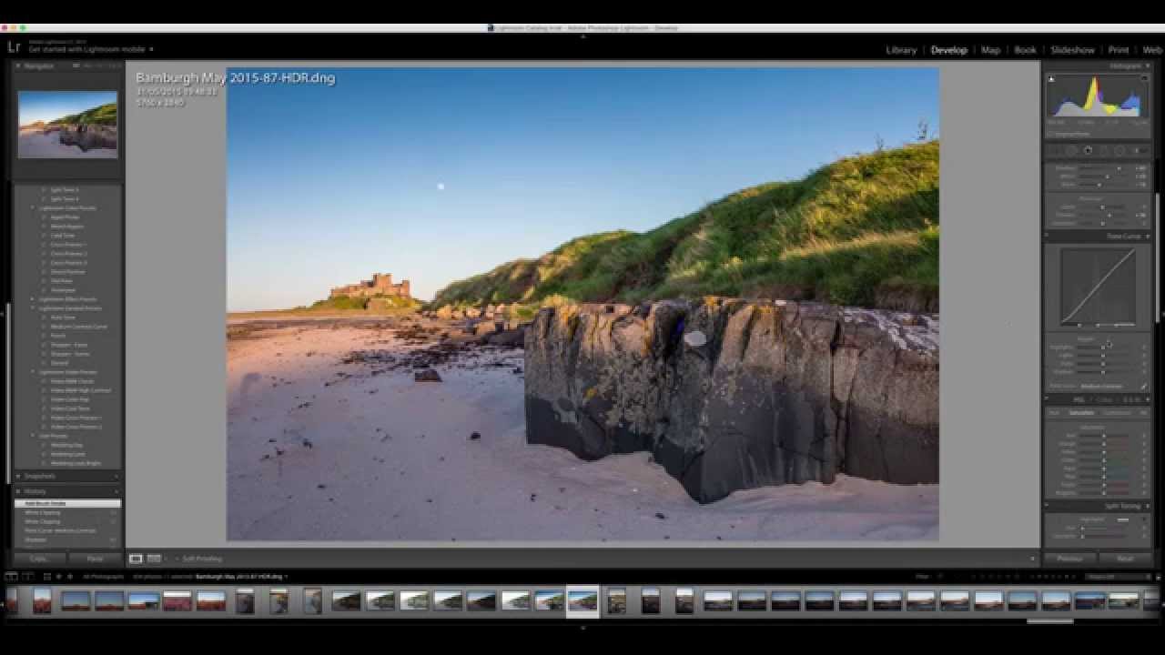
Task: Click the Copy settings button
Action: [39, 559]
